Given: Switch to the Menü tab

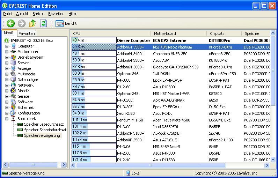Looking at the screenshot, I should pos(9,33).
